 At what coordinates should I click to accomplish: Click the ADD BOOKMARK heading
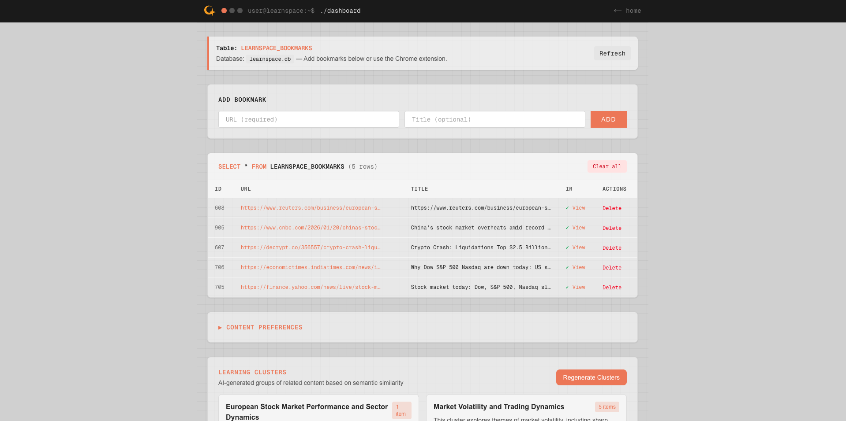[242, 100]
